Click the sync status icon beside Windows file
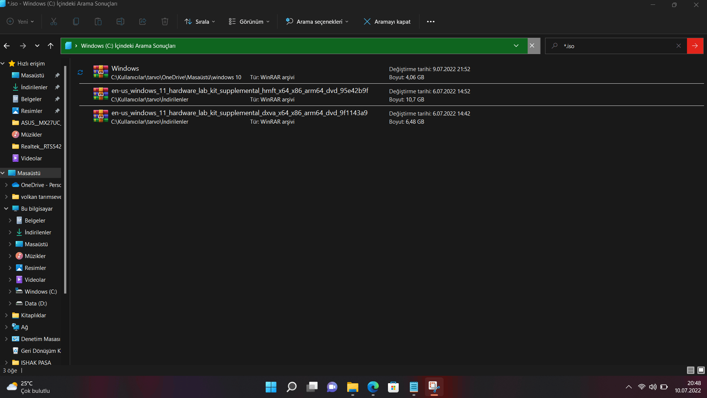 (x=80, y=73)
